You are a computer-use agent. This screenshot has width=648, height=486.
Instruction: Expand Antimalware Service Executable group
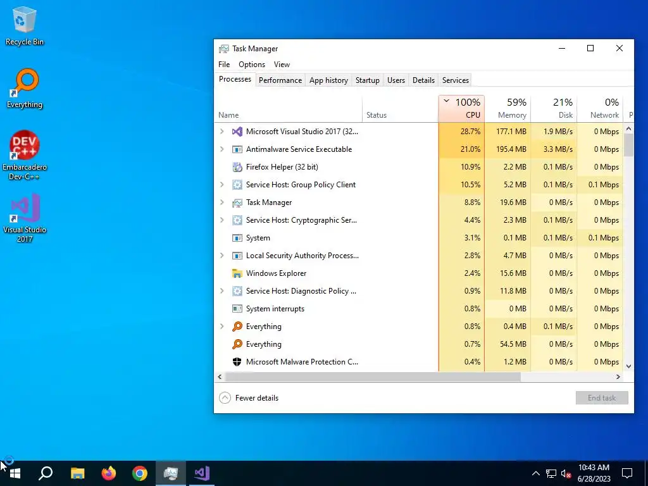(222, 149)
